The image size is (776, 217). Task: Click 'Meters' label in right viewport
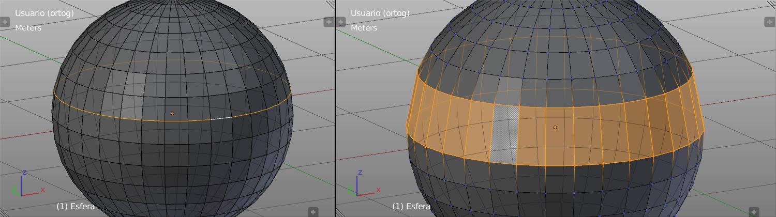[364, 27]
